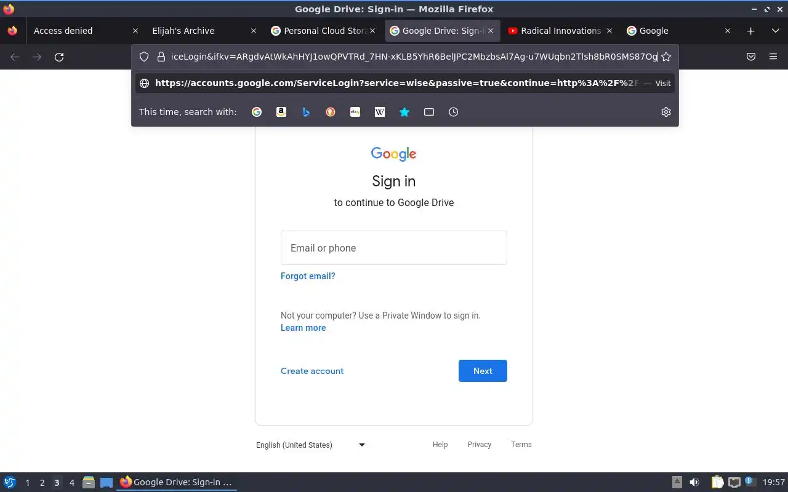Open a new tab
Screen dimensions: 788x492
[750, 31]
